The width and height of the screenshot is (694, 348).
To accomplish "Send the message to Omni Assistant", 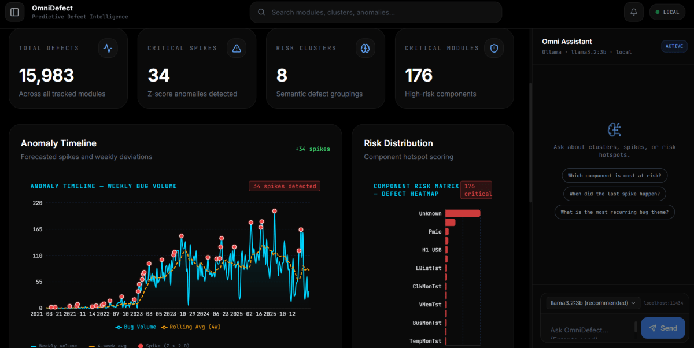I will (x=663, y=328).
